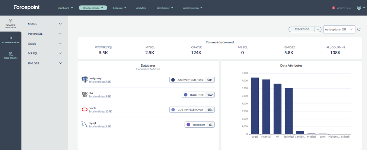Go to the Analytics tab

(141, 8)
